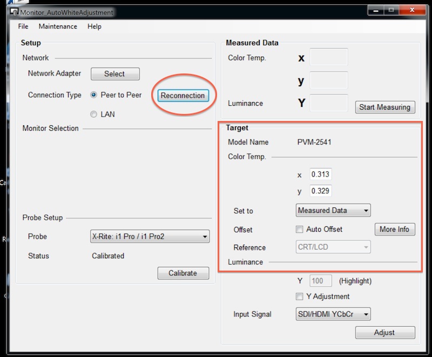This screenshot has width=432, height=357.
Task: Click the Calibrate button
Action: 183,273
